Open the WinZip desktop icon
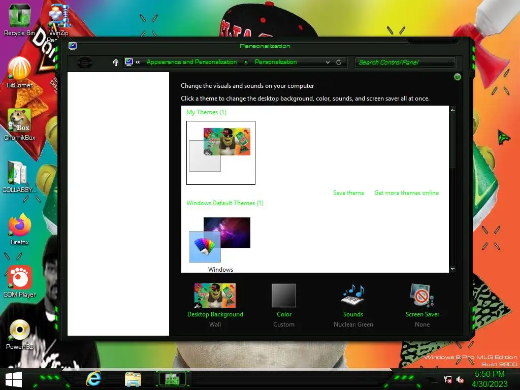Image resolution: width=520 pixels, height=390 pixels. 59,19
